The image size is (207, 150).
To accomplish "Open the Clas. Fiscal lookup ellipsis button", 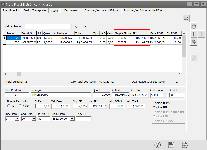I will (72, 119).
